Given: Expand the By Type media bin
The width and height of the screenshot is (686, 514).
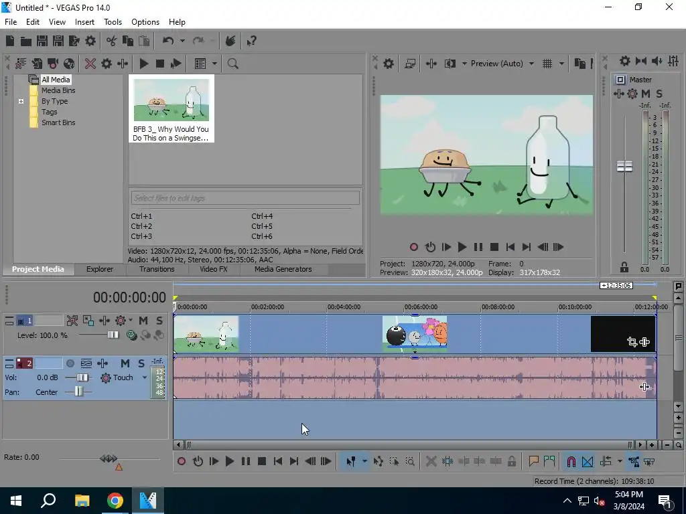Looking at the screenshot, I should 21,101.
